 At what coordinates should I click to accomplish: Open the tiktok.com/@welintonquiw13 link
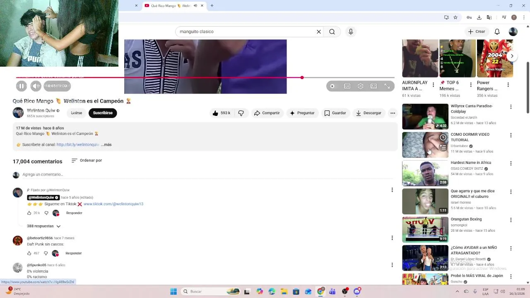point(113,204)
